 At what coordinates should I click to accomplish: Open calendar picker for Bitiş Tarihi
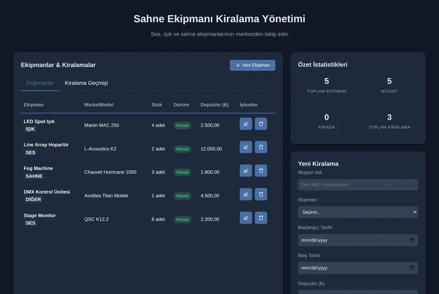[412, 268]
